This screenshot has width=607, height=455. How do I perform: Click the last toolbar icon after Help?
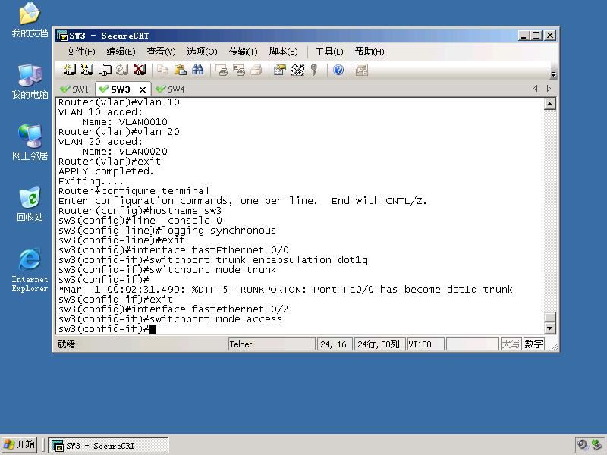pos(362,70)
